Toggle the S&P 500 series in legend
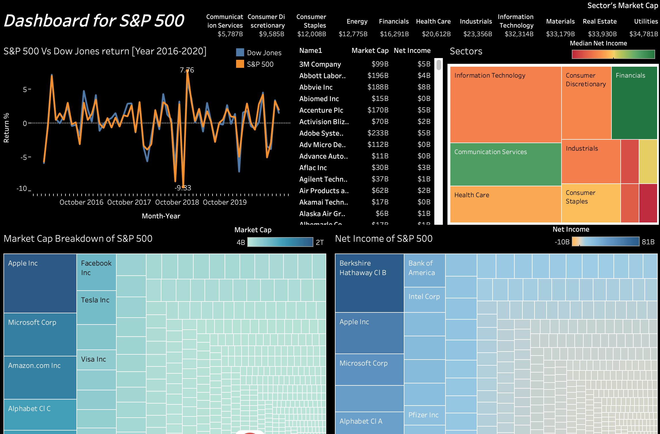660x434 pixels. [240, 64]
